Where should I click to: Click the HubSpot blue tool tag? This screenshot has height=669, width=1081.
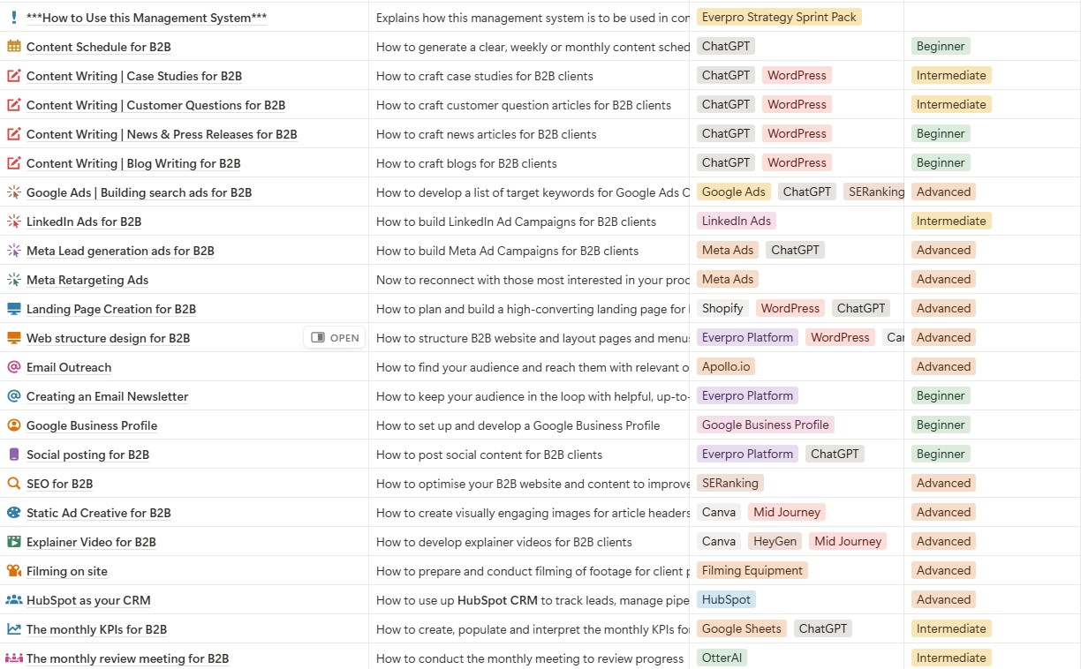coord(726,599)
